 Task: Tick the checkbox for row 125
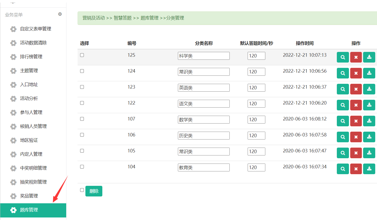82,55
